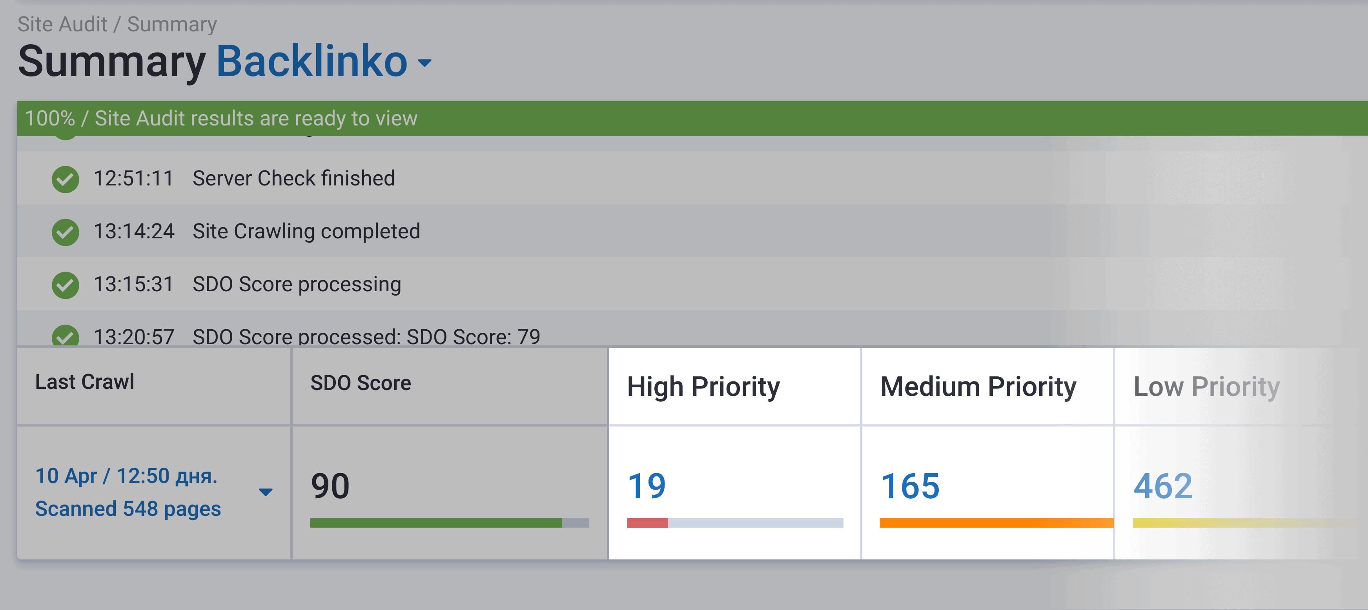Click the green check beside SDO Score processed
The height and width of the screenshot is (610, 1368).
pyautogui.click(x=65, y=336)
